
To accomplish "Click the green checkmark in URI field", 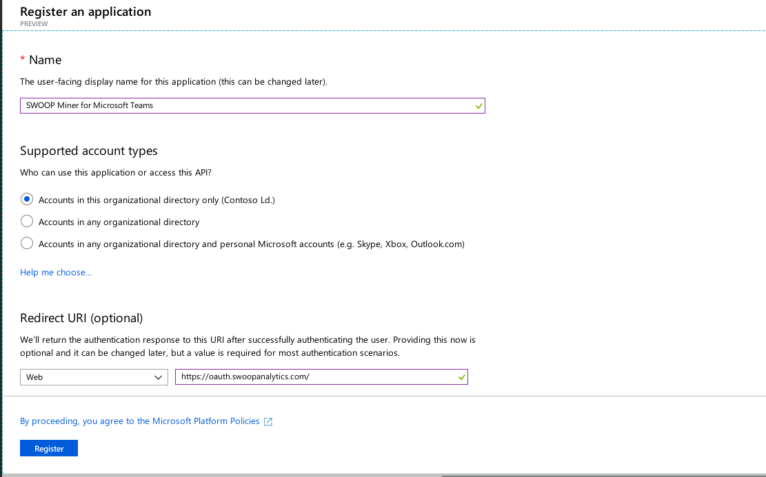I will point(462,377).
